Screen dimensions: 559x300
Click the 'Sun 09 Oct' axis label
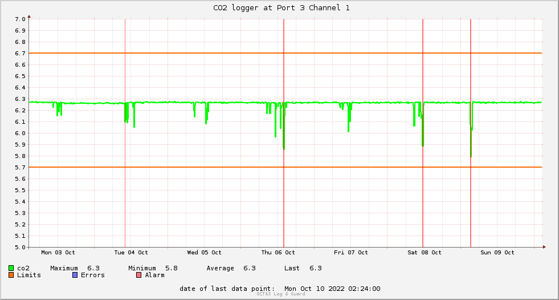pos(497,253)
